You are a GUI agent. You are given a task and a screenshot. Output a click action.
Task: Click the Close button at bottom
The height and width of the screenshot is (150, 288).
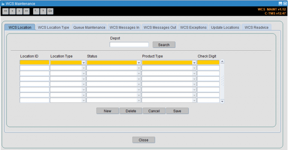[144, 140]
